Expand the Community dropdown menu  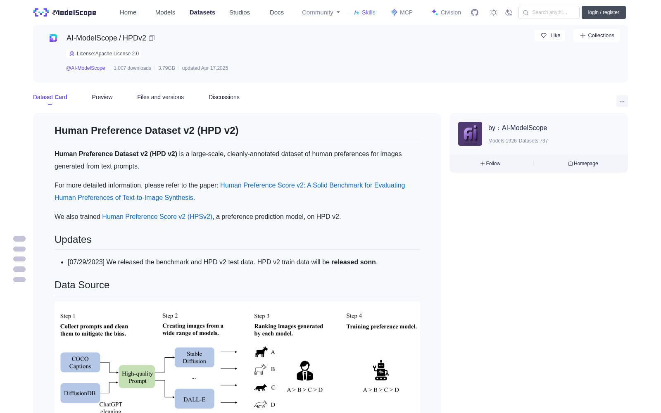click(x=321, y=12)
